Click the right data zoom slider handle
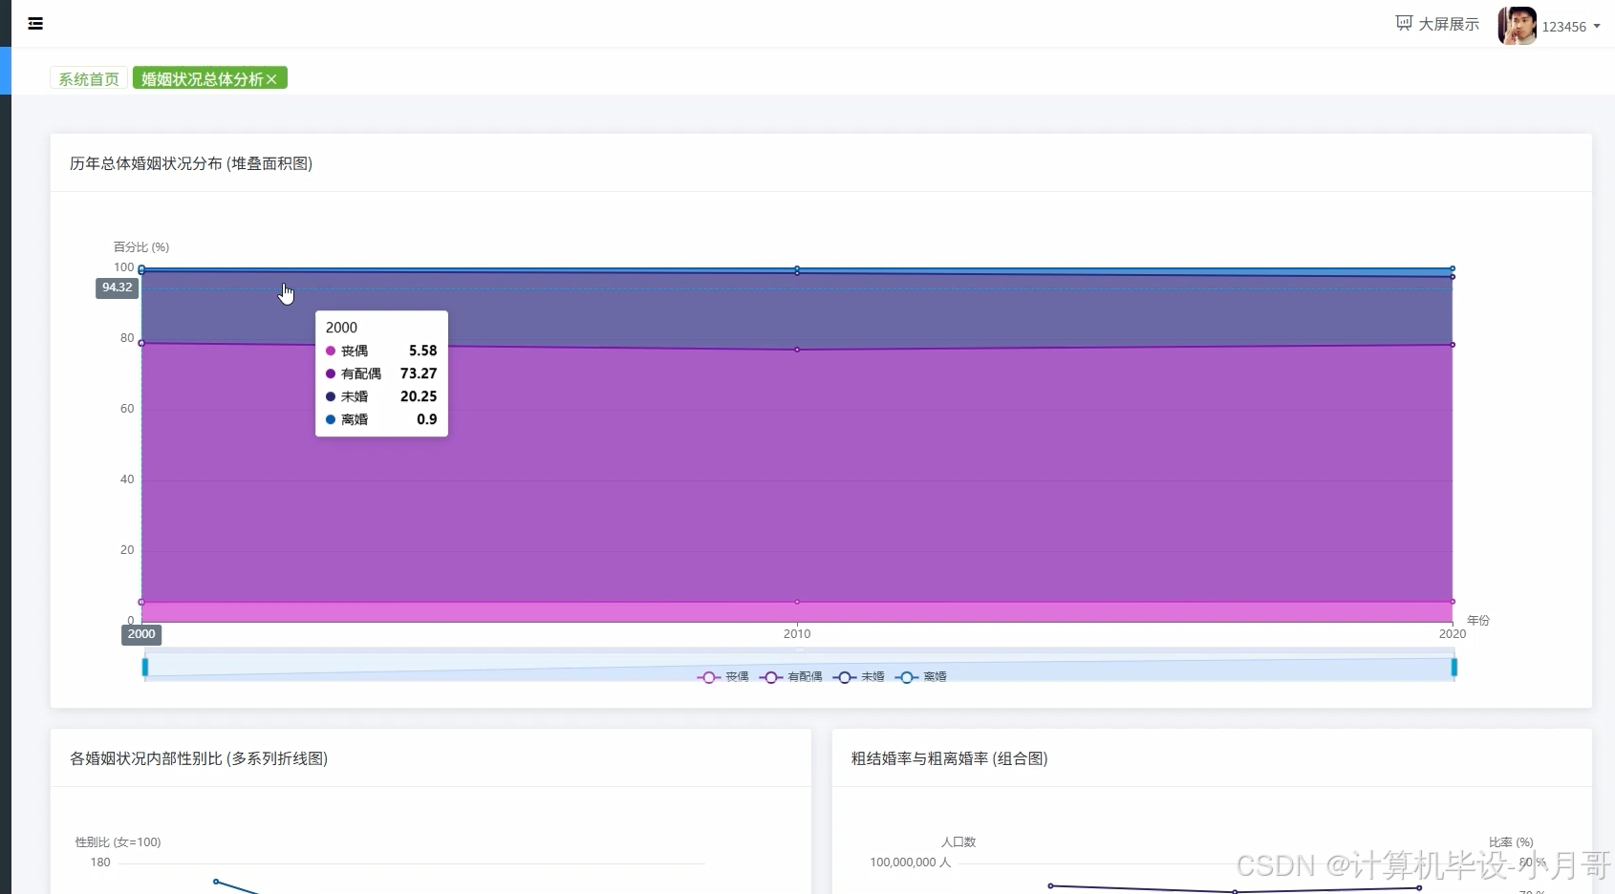 pos(1453,667)
